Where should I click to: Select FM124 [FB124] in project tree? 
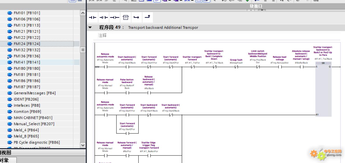[x=27, y=44]
